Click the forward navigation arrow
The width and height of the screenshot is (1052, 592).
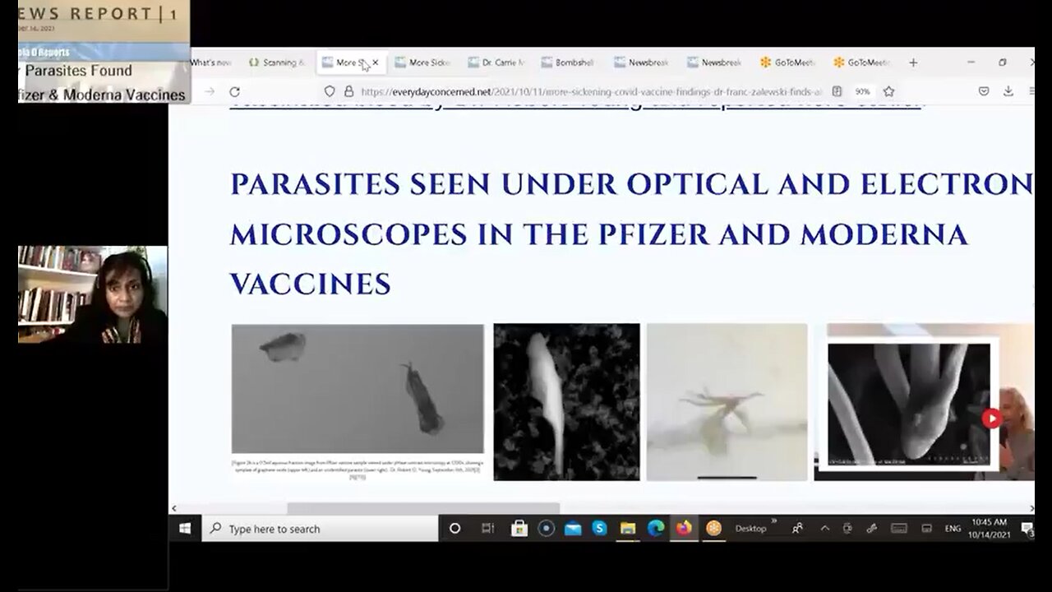(210, 92)
